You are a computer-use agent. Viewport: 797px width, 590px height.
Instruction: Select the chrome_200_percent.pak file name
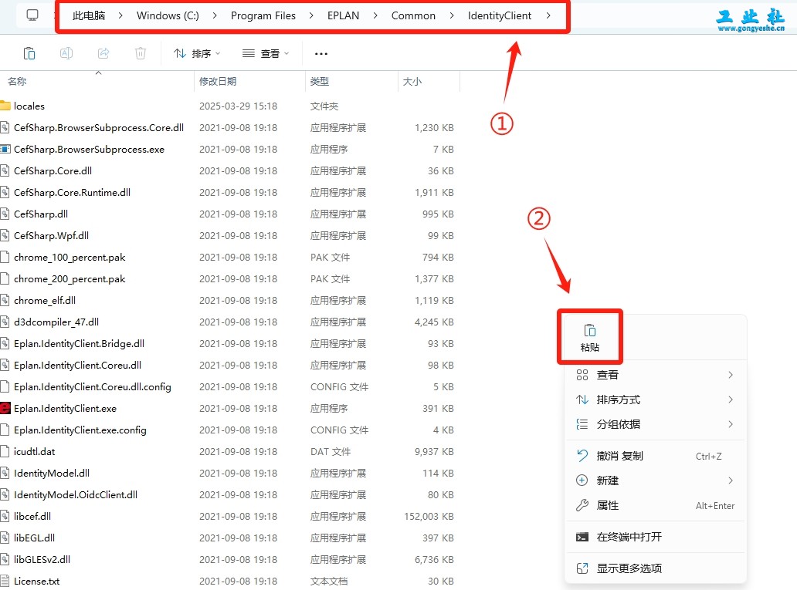(70, 278)
